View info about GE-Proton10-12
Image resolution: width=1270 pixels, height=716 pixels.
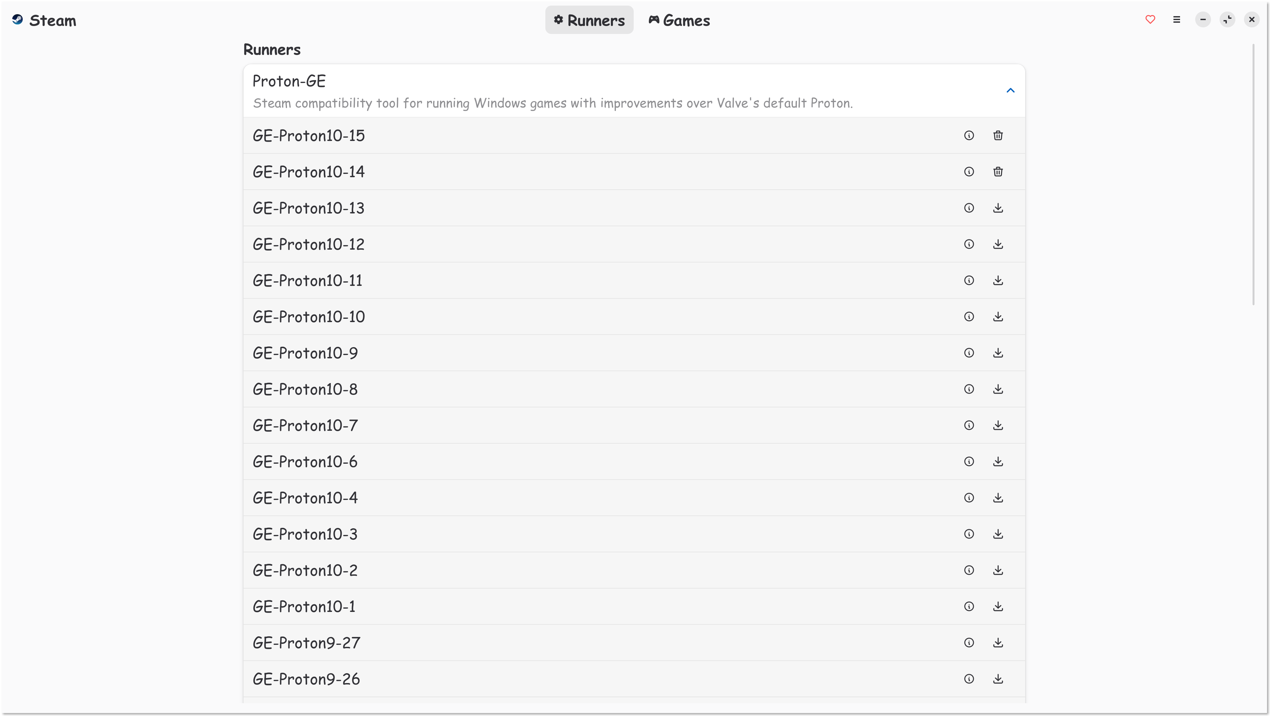pyautogui.click(x=969, y=244)
